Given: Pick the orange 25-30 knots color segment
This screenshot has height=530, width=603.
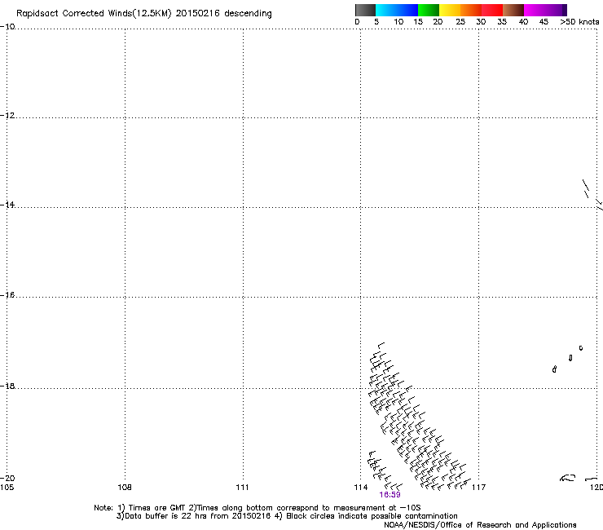Looking at the screenshot, I should tap(471, 10).
